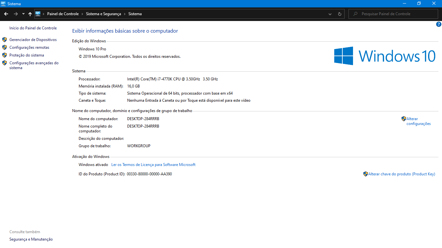Screen dimensions: 442x248
Task: Click Alterar chave do produto link
Action: 402,174
